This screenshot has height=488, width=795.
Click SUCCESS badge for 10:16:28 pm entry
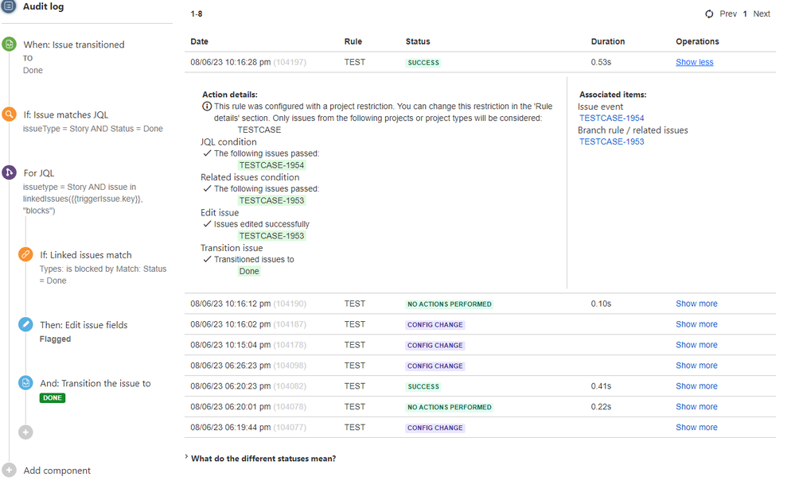coord(423,63)
